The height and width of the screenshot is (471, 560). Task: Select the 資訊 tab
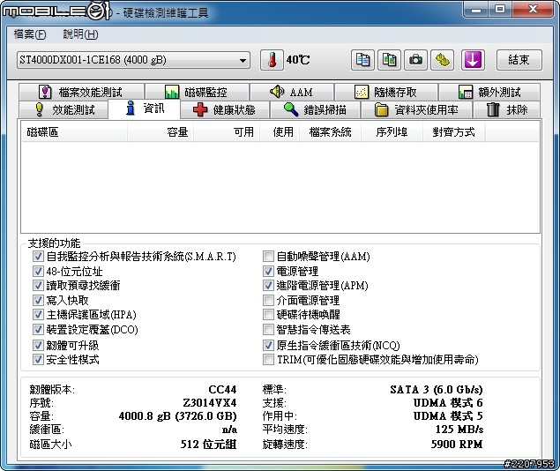145,108
